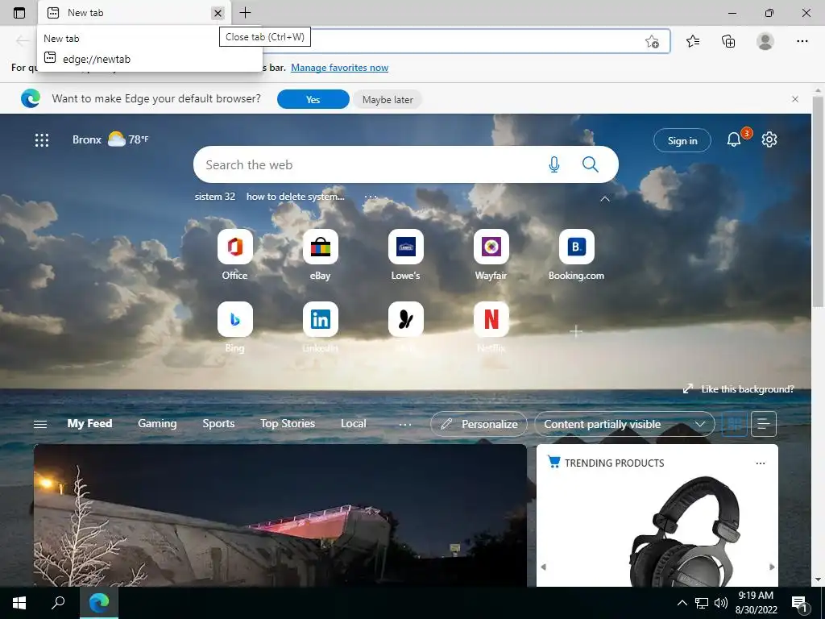Open the Favorites list icon
Image resolution: width=825 pixels, height=619 pixels.
[x=693, y=41]
